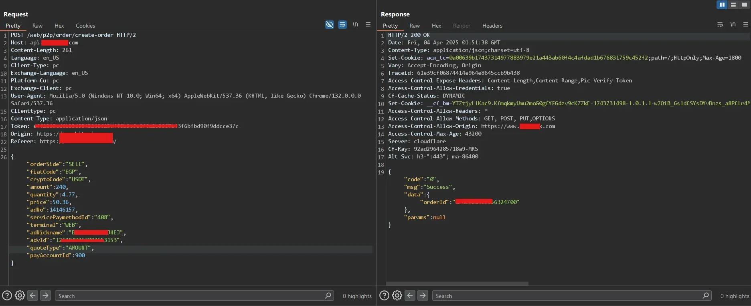This screenshot has height=306, width=751.
Task: Click the Response 0 highlights label
Action: [735, 296]
